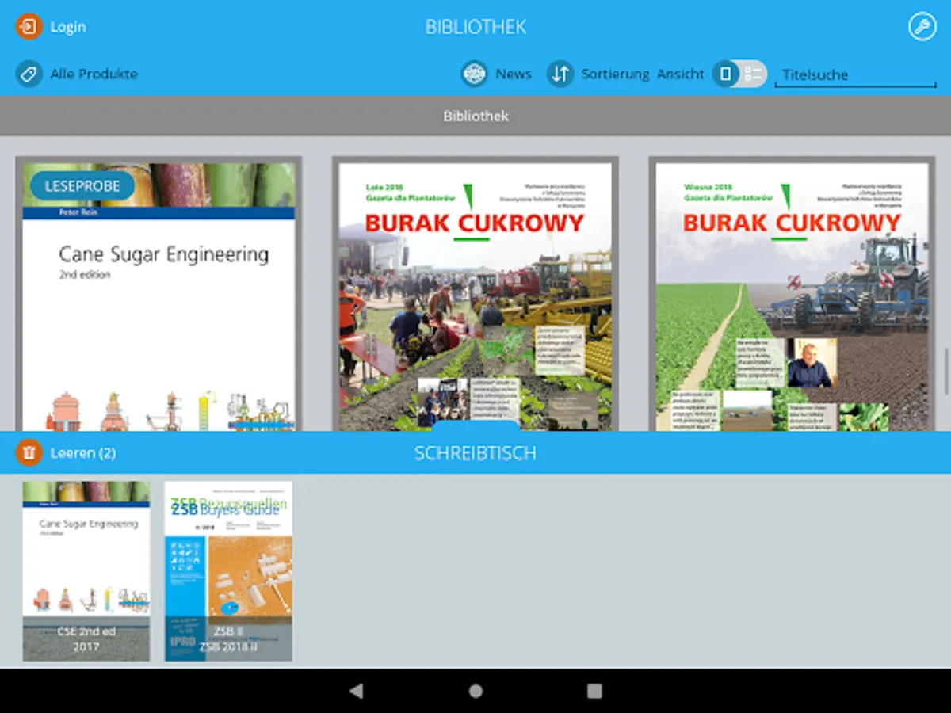This screenshot has width=951, height=713.
Task: Click the Ansicht label
Action: point(681,74)
